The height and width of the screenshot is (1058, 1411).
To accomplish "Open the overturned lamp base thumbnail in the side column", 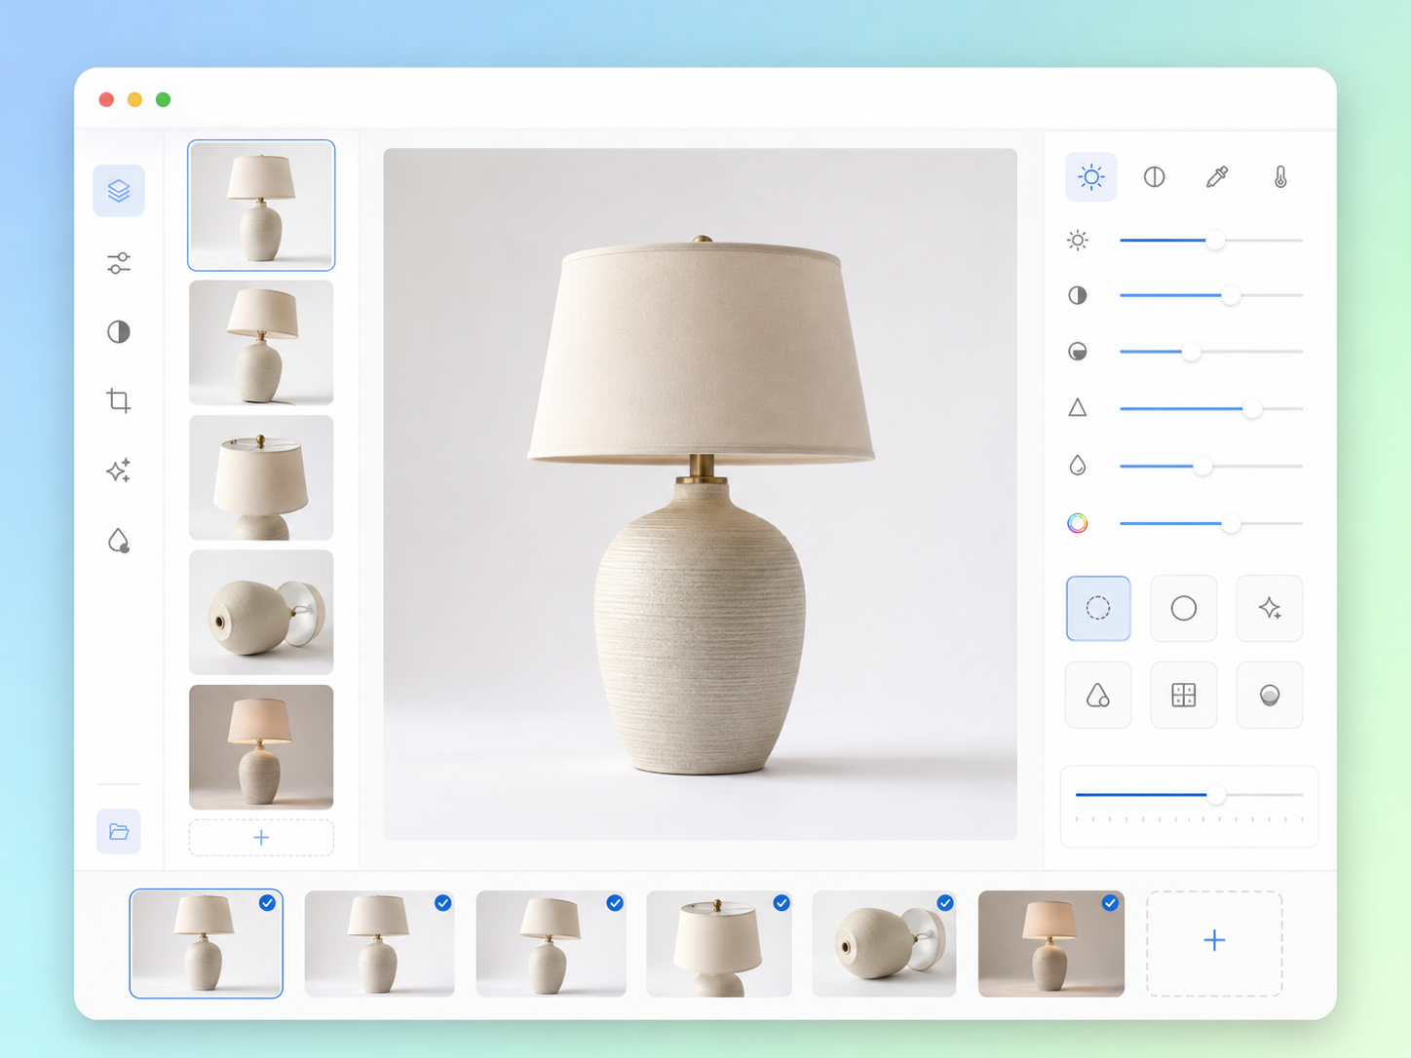I will 261,613.
